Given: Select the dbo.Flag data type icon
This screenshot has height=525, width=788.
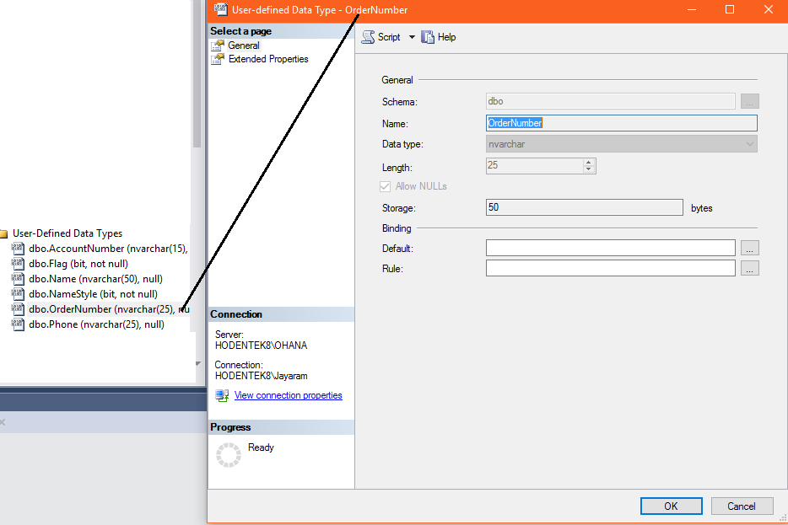Looking at the screenshot, I should point(19,263).
